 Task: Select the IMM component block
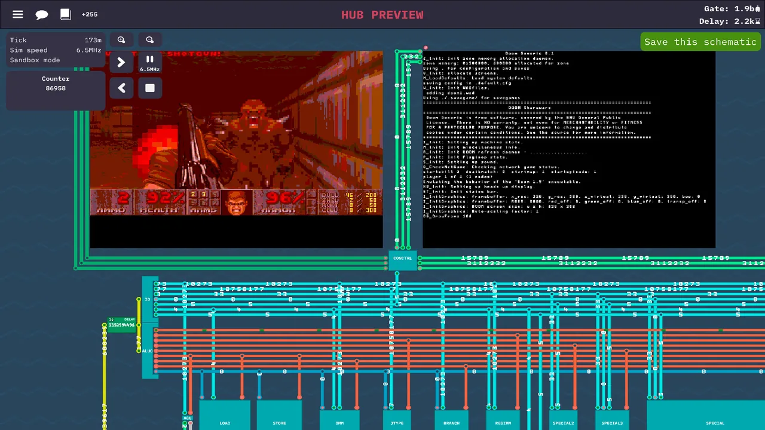point(339,420)
